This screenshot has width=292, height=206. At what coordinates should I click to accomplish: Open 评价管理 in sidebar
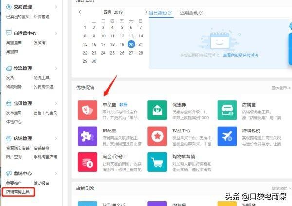coord(41,17)
